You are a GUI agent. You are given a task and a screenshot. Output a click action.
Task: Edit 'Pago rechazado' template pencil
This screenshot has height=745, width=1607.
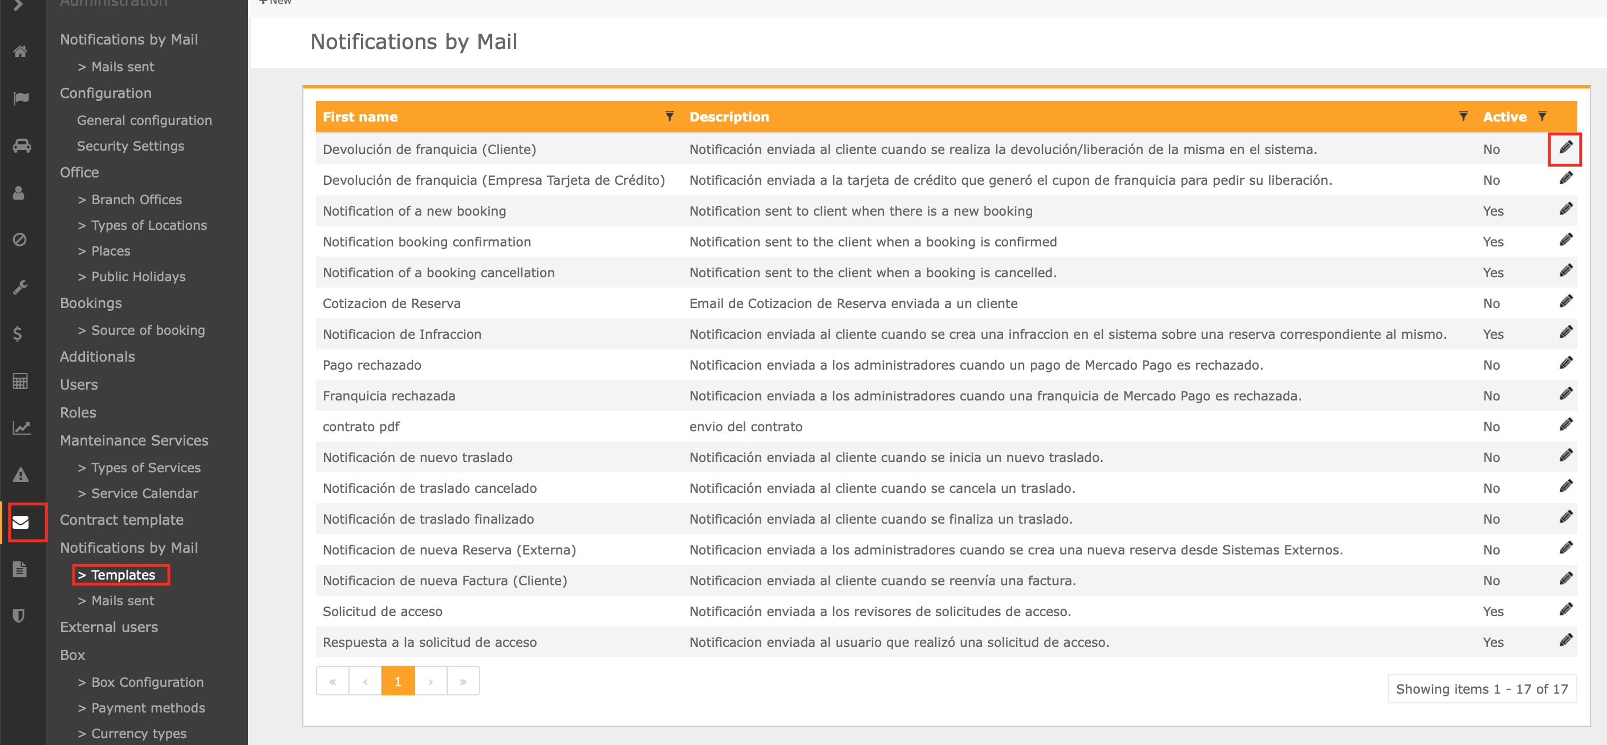1566,363
